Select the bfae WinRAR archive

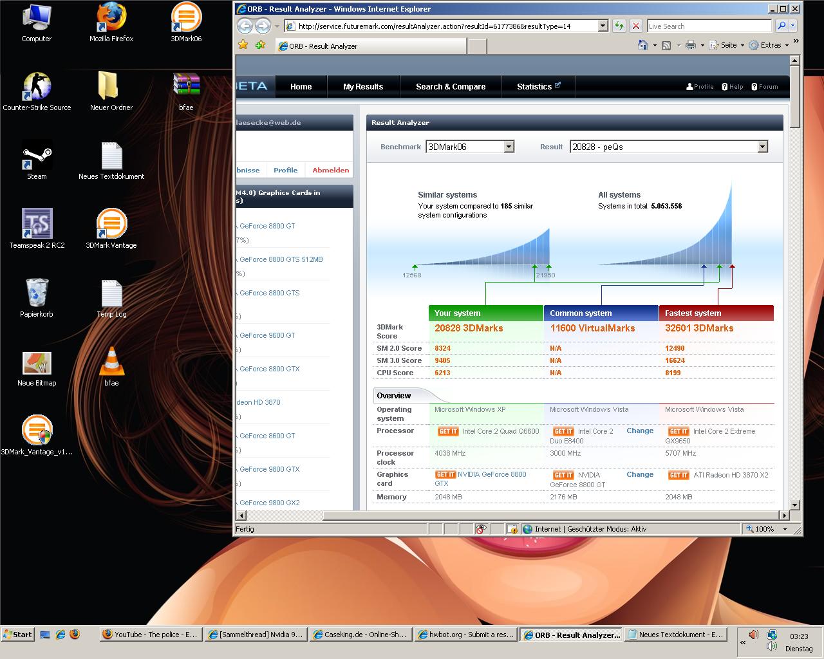pyautogui.click(x=186, y=92)
